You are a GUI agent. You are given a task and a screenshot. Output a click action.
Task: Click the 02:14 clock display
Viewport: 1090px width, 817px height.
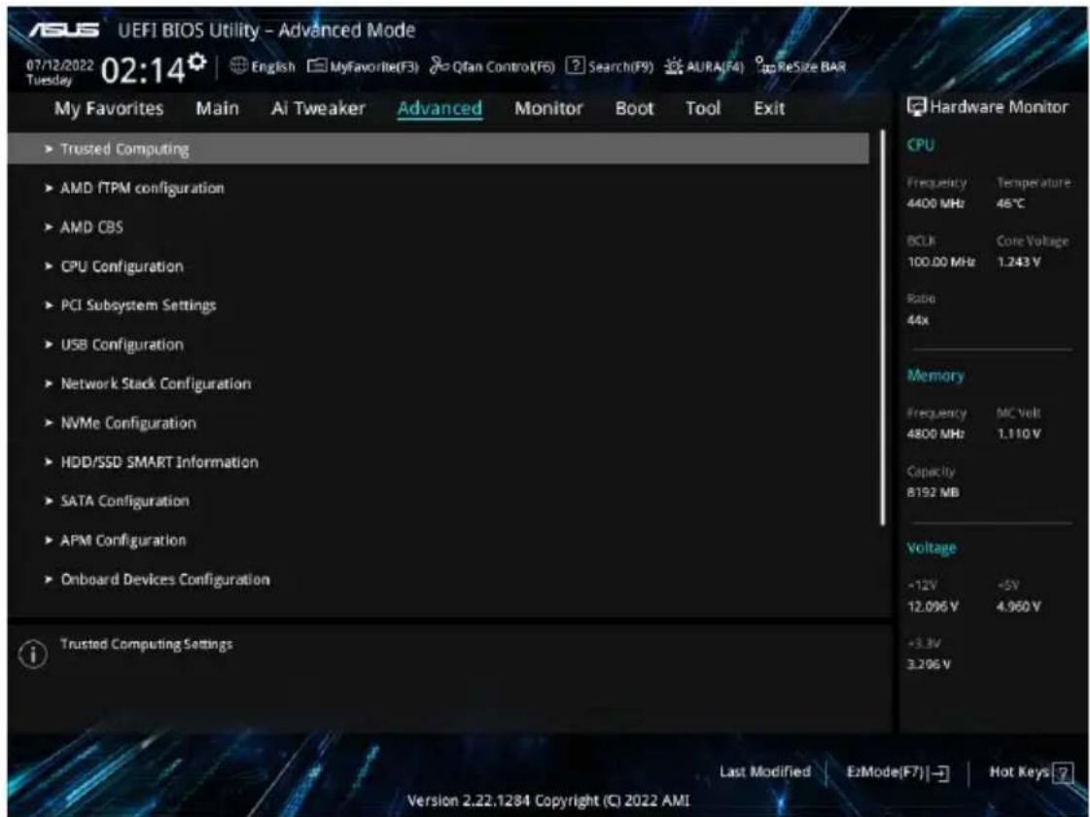point(143,70)
